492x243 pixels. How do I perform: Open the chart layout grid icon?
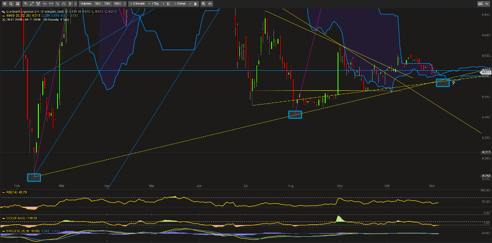pyautogui.click(x=18, y=4)
